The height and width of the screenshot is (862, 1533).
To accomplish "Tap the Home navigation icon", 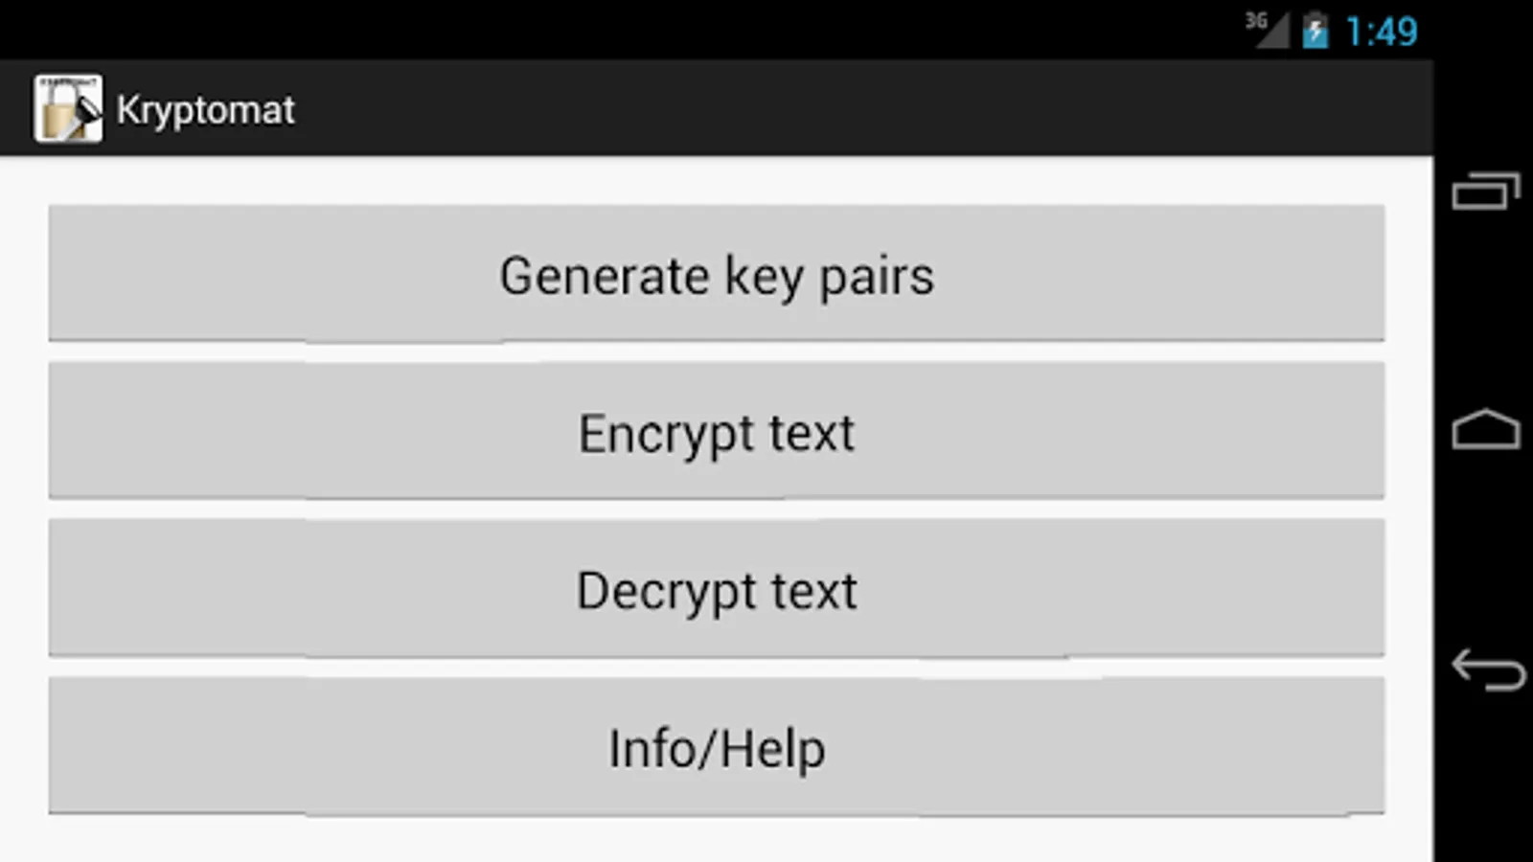I will pyautogui.click(x=1485, y=430).
